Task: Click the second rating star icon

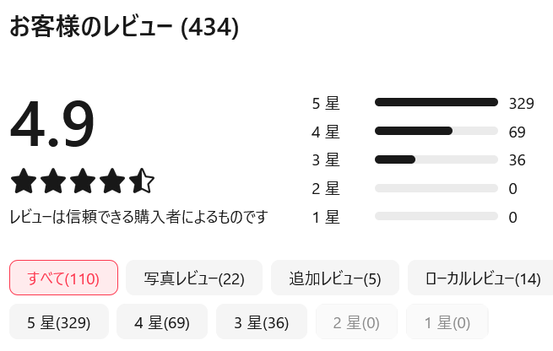Action: tap(52, 181)
